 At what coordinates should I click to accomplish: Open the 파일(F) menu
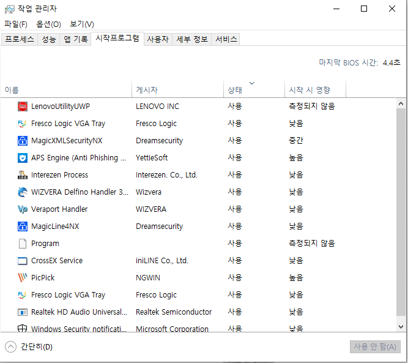coord(16,24)
